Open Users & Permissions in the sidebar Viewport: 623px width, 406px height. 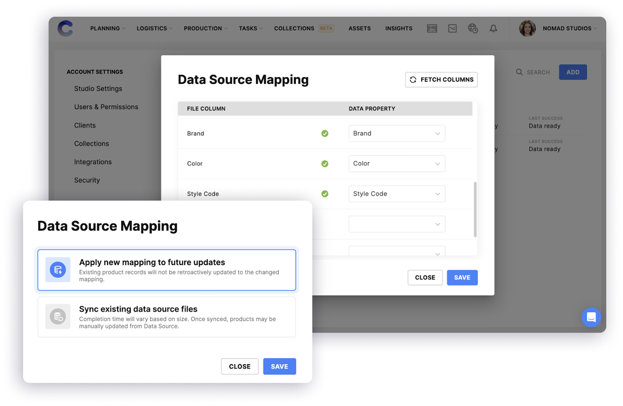coord(106,107)
